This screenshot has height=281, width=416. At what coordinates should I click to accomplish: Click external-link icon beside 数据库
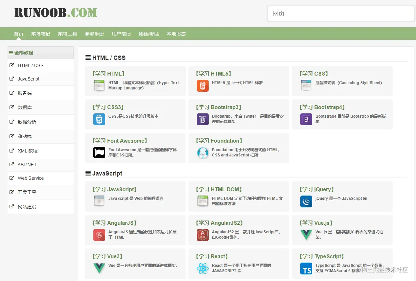[x=12, y=107]
